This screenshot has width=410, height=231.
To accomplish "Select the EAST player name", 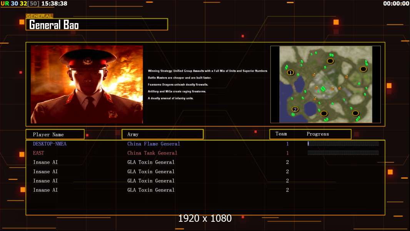I will 38,153.
